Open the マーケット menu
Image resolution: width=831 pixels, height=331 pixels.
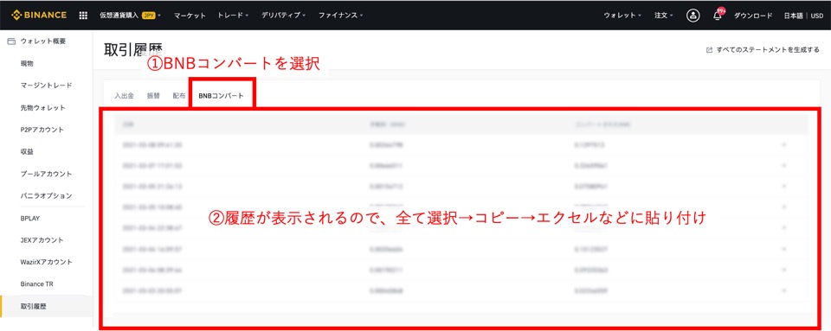(x=190, y=16)
